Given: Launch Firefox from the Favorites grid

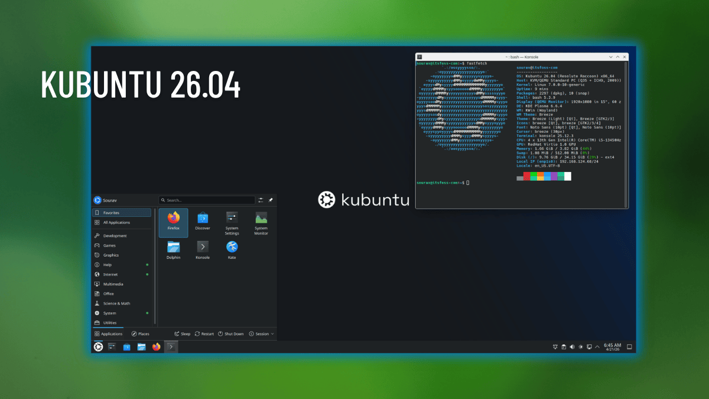Looking at the screenshot, I should coord(173,222).
